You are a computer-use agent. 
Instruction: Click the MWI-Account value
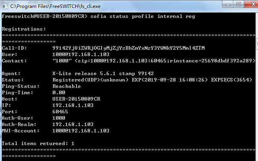point(81,131)
